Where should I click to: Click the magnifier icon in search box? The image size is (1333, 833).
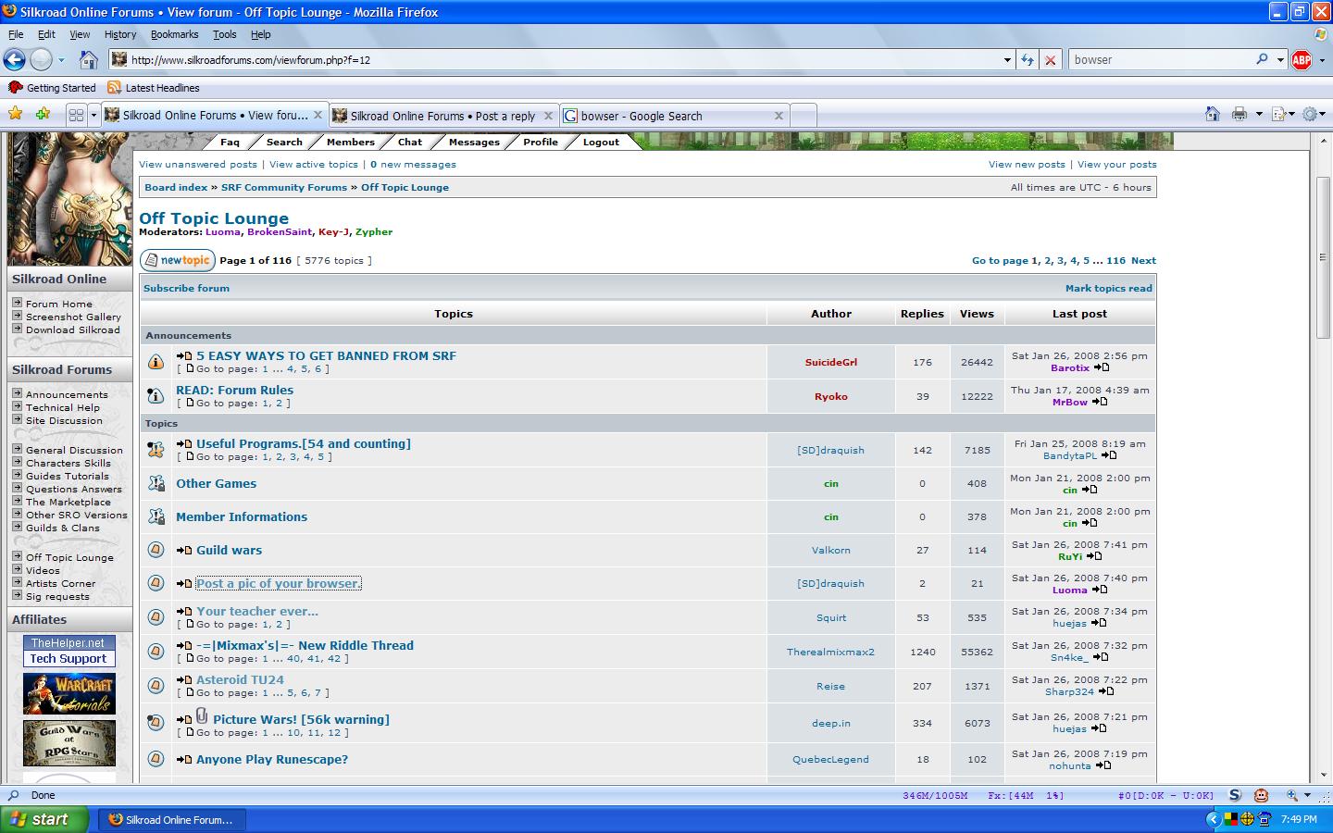pos(1262,59)
